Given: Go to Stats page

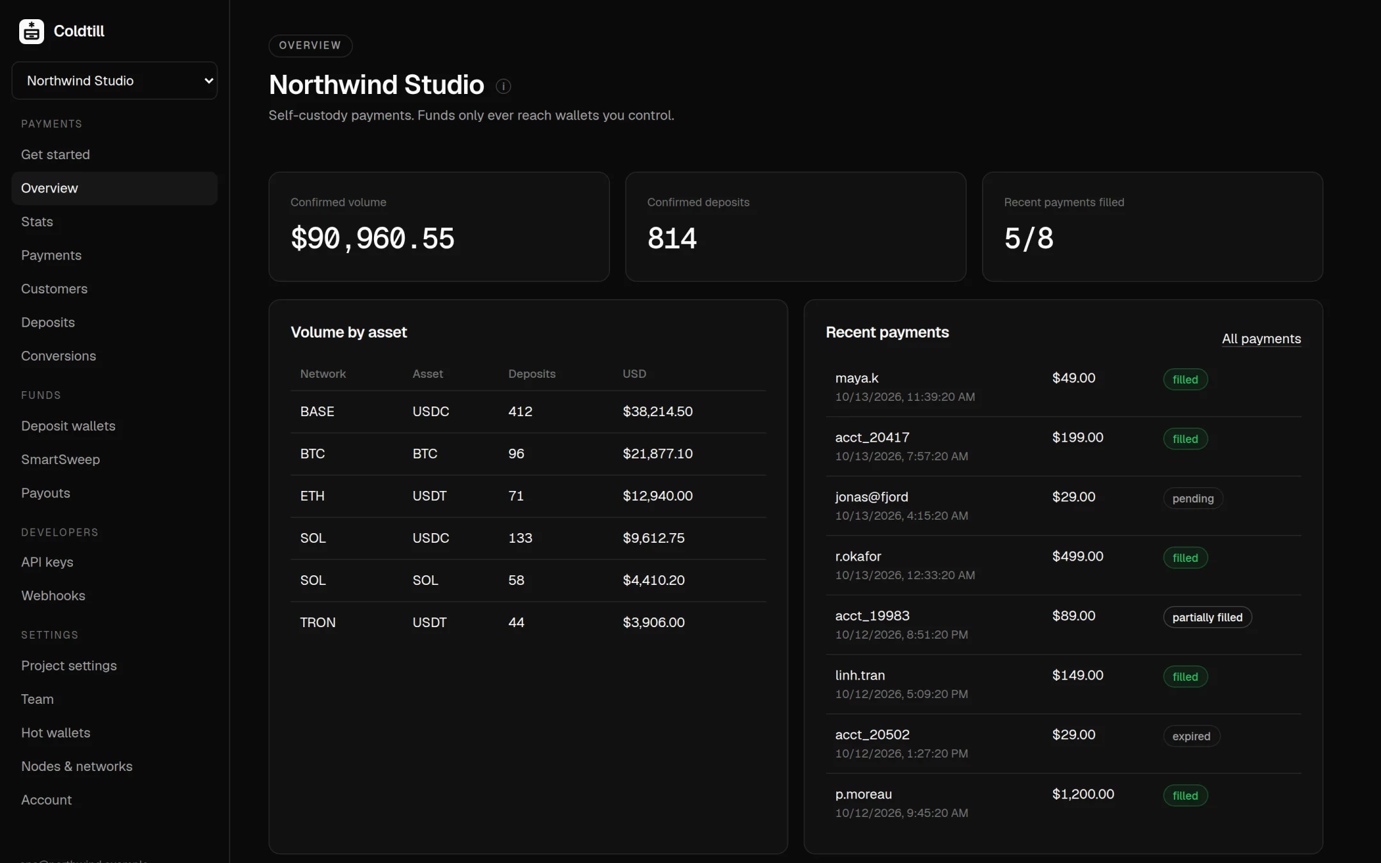Looking at the screenshot, I should pos(114,222).
